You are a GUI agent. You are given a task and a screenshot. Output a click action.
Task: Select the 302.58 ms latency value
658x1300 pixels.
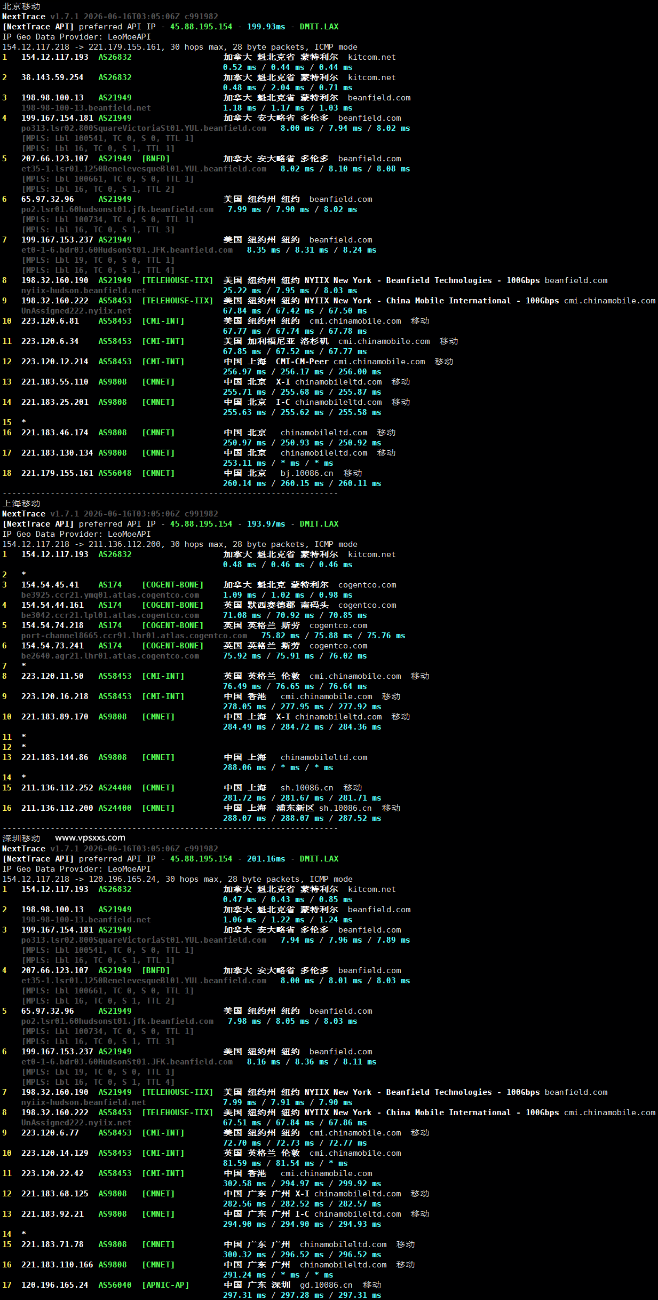[x=244, y=1184]
